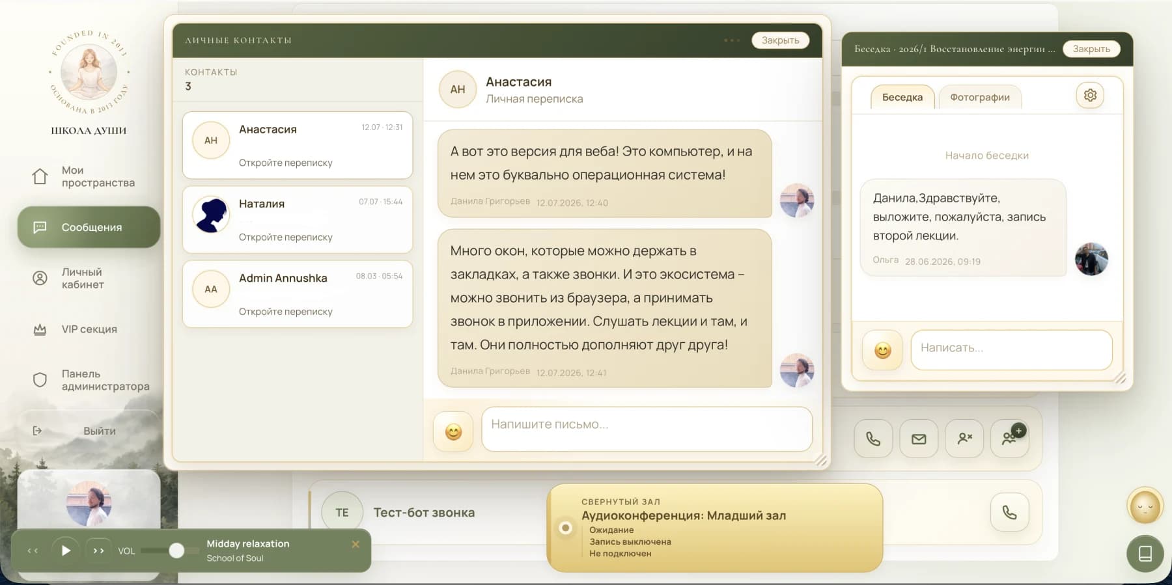Click the АН avatar in chat header
The height and width of the screenshot is (585, 1172).
tap(458, 89)
